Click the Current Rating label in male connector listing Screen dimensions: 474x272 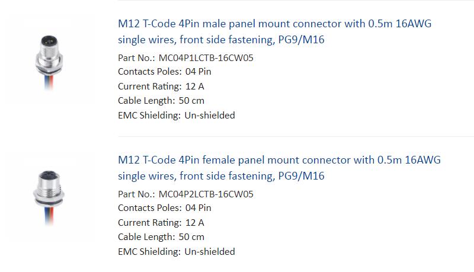click(150, 87)
